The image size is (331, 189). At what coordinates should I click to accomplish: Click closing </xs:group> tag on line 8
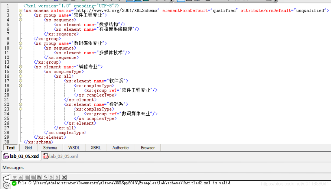coord(47,39)
